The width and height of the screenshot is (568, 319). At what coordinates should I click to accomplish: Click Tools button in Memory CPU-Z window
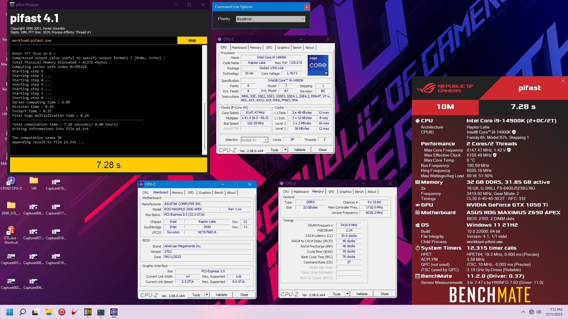336,294
